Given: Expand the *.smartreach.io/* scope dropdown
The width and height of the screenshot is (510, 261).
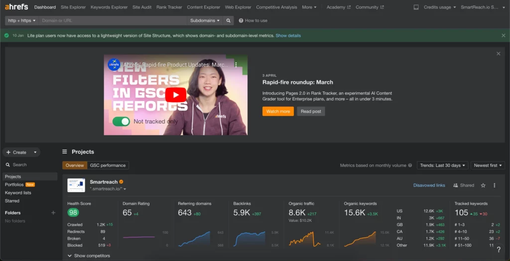Looking at the screenshot, I should (108, 188).
